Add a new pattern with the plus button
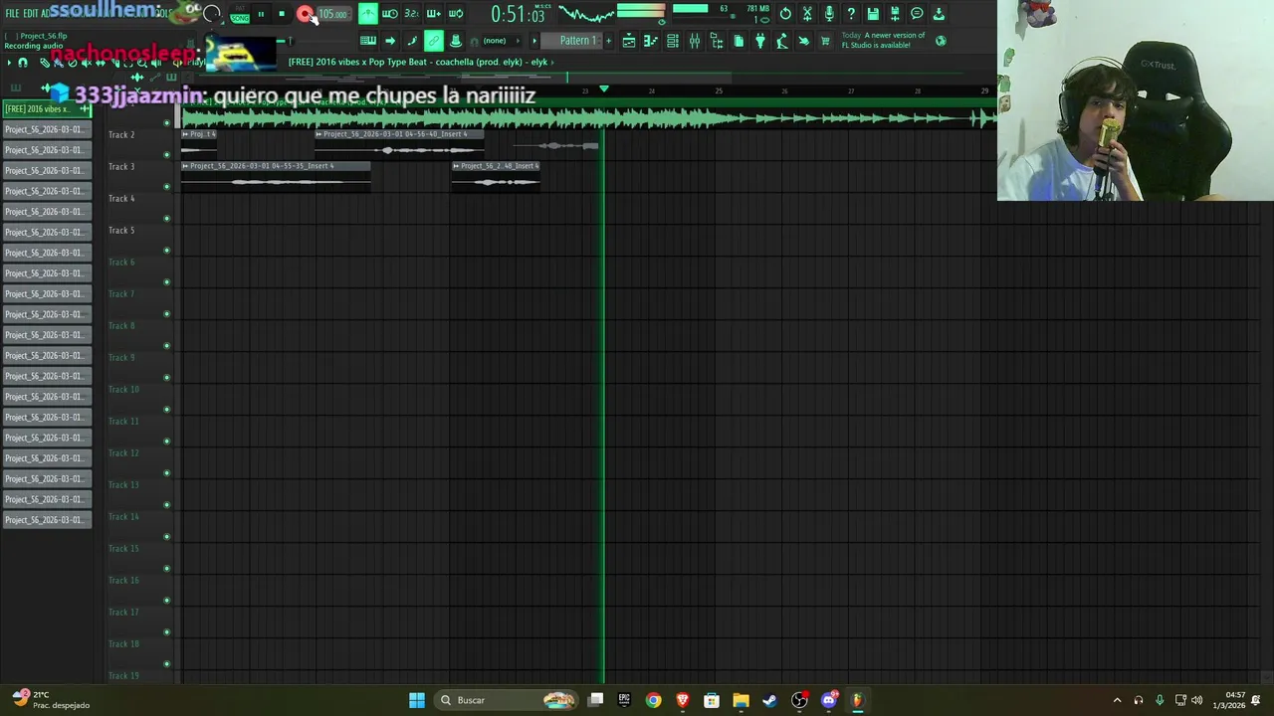The width and height of the screenshot is (1274, 716). pyautogui.click(x=608, y=41)
